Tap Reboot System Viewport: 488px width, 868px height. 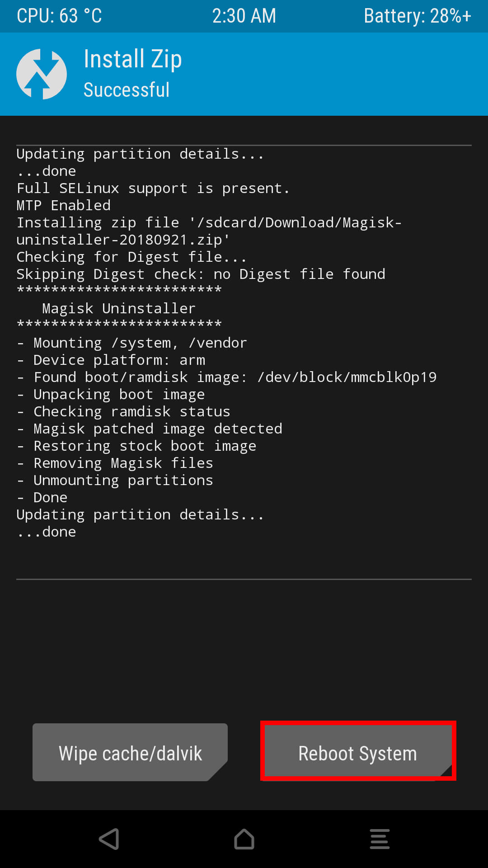click(x=357, y=752)
